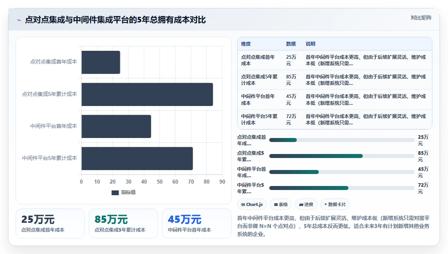Click the 72万元 progress bar
Image resolution: width=448 pixels, height=254 pixels.
[x=342, y=188]
